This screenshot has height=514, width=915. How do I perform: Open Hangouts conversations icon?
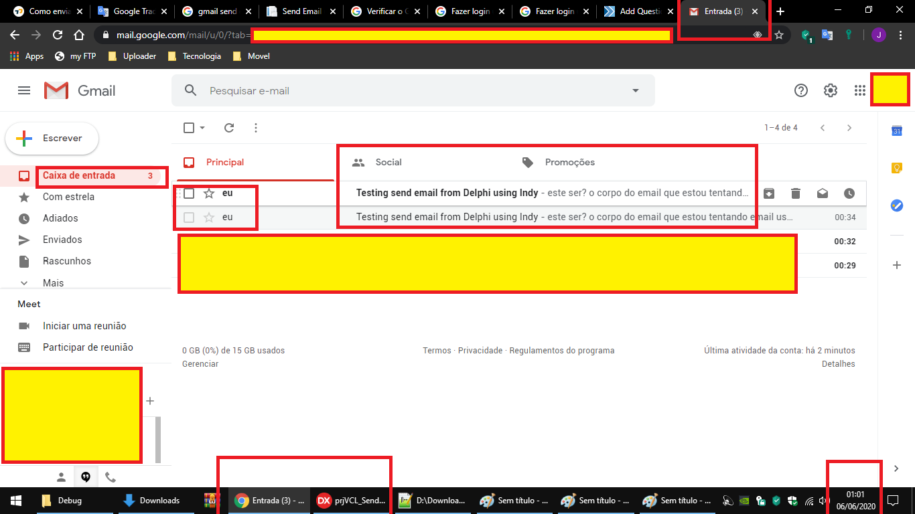[86, 477]
